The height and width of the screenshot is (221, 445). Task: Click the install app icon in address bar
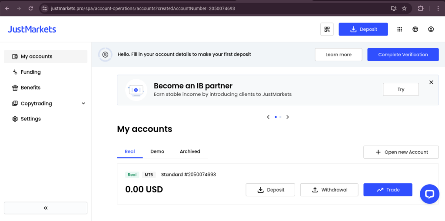point(393,9)
